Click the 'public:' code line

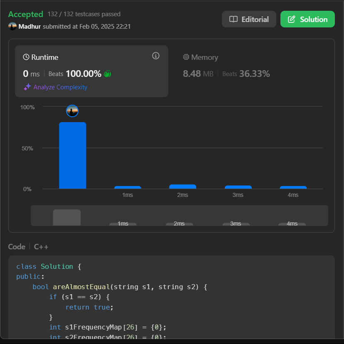click(30, 276)
